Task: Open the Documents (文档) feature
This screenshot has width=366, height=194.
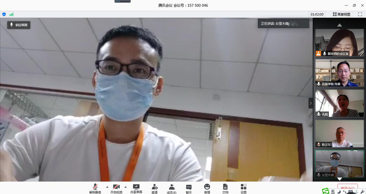Action: pyautogui.click(x=225, y=188)
